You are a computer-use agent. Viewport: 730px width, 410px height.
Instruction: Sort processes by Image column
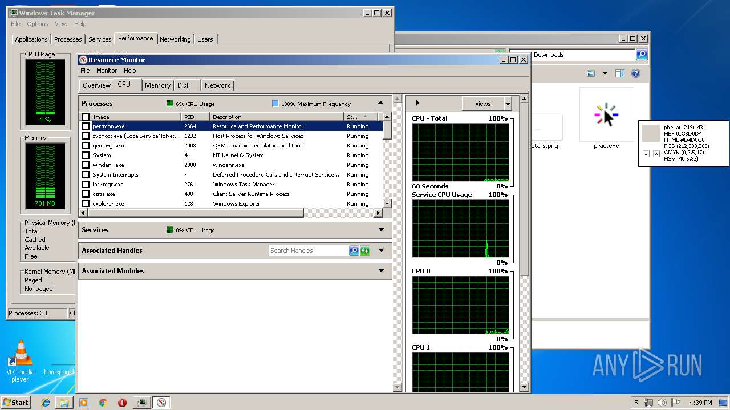click(x=136, y=117)
